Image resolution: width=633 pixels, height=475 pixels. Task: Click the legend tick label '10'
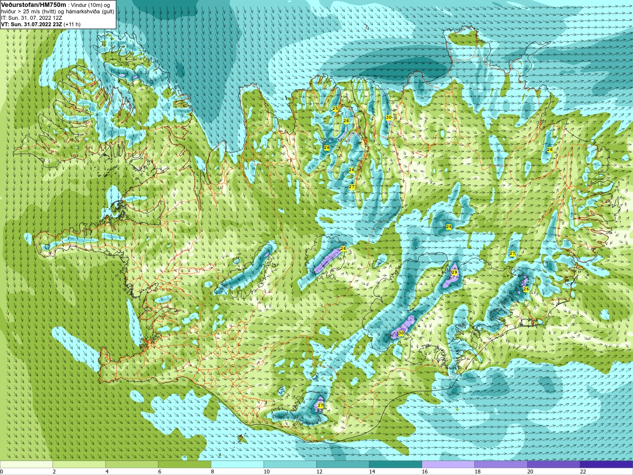(x=267, y=472)
